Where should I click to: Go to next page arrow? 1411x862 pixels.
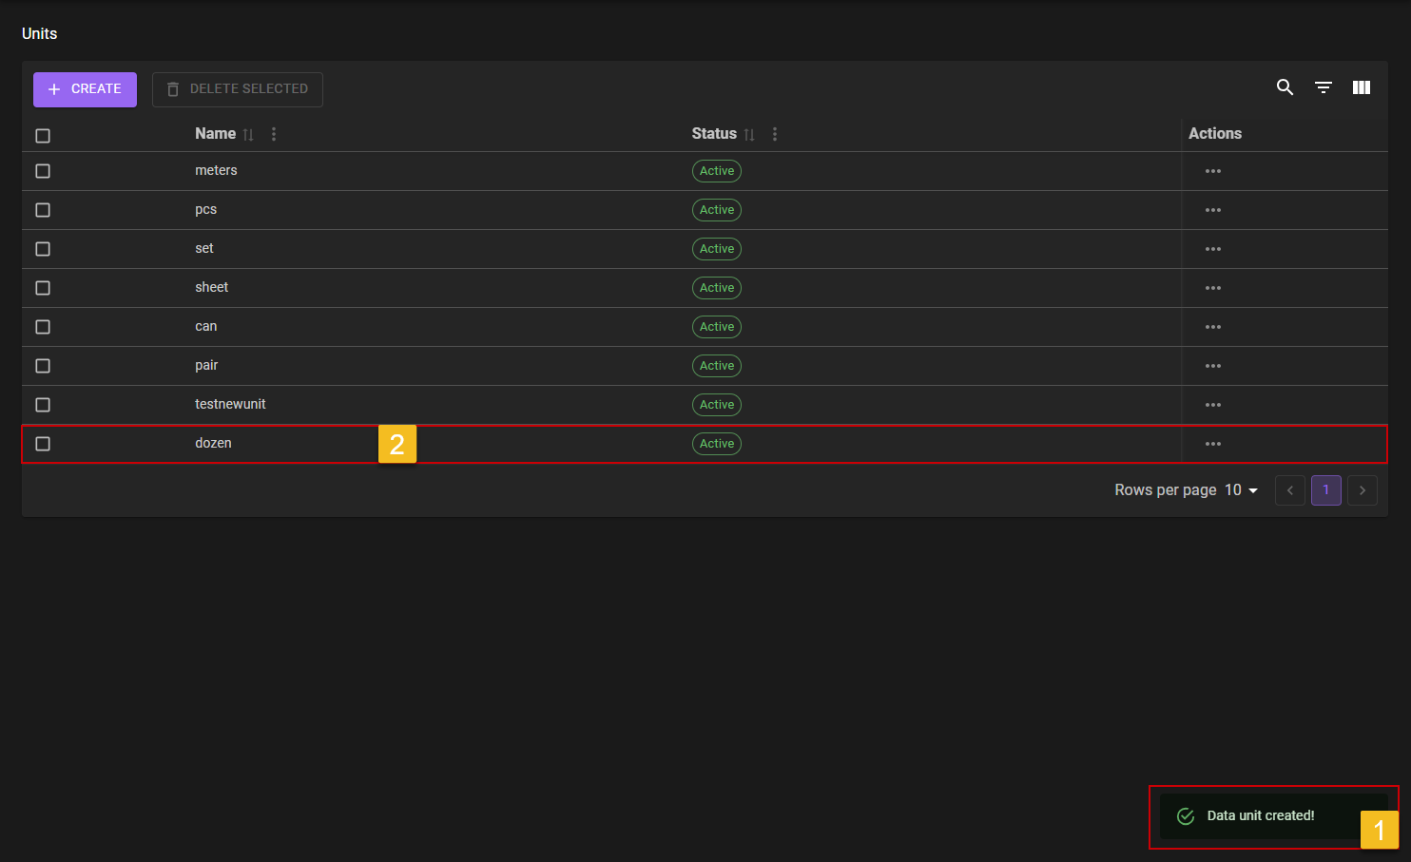[1362, 490]
